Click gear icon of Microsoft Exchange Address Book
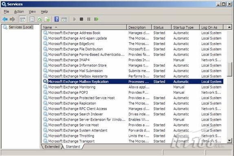The width and height of the screenshot is (234, 156). [x=45, y=33]
